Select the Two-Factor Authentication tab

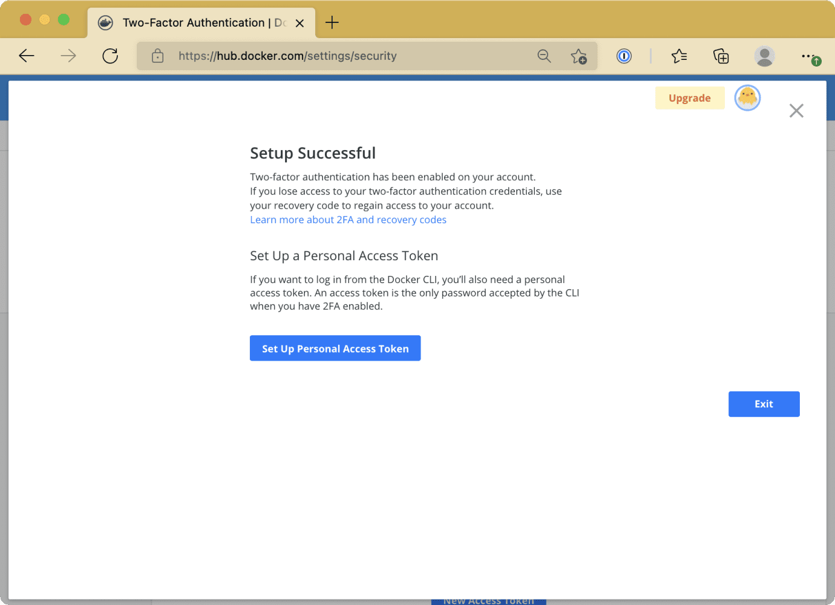(x=201, y=23)
